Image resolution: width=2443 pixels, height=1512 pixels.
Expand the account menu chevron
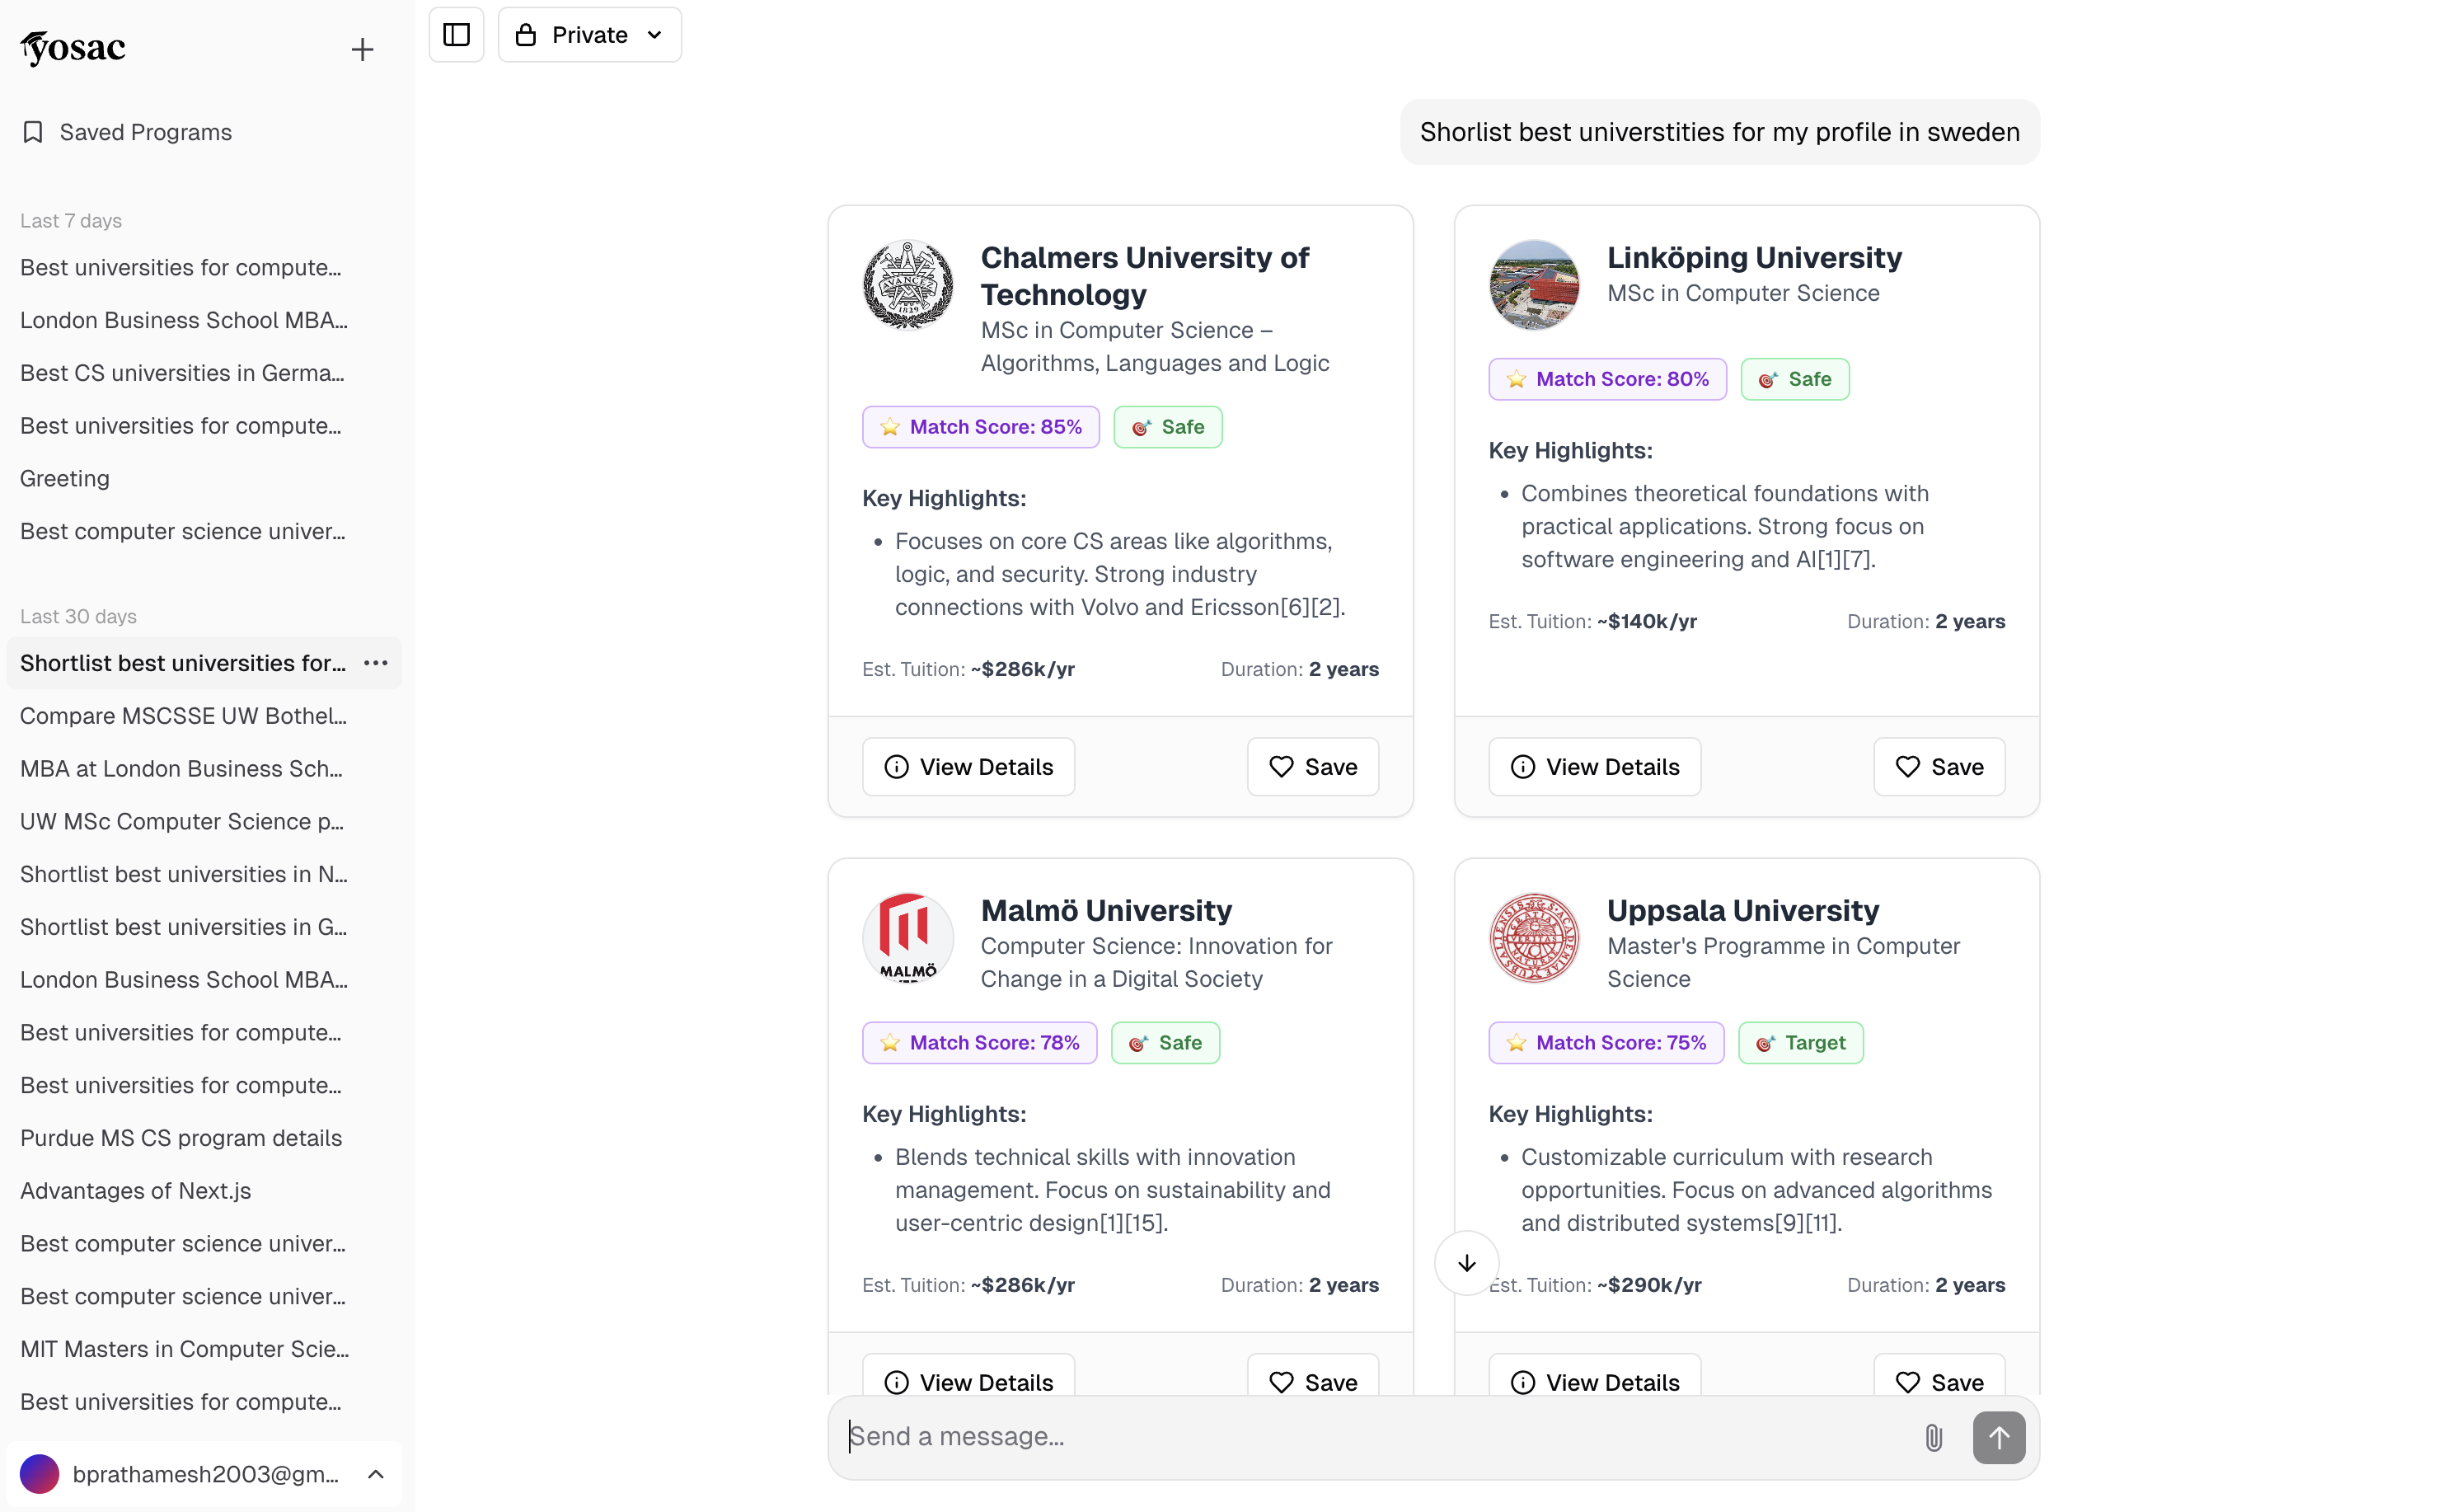(x=376, y=1474)
